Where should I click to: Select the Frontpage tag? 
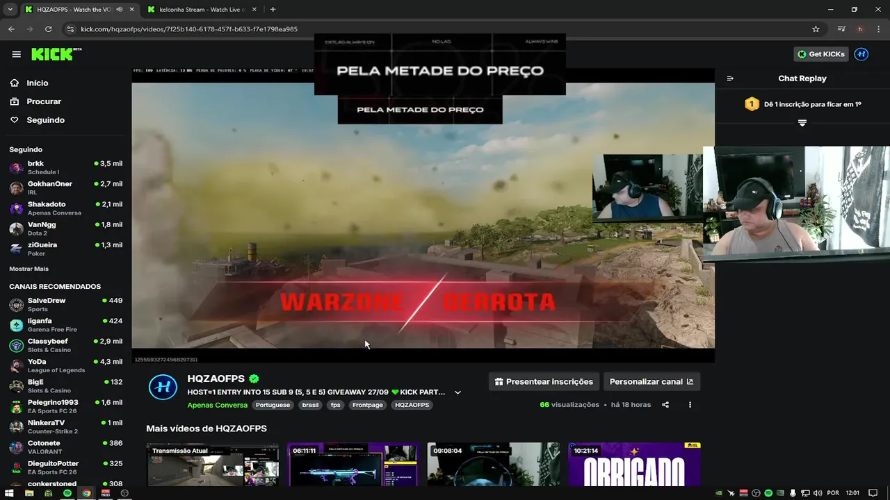[368, 405]
